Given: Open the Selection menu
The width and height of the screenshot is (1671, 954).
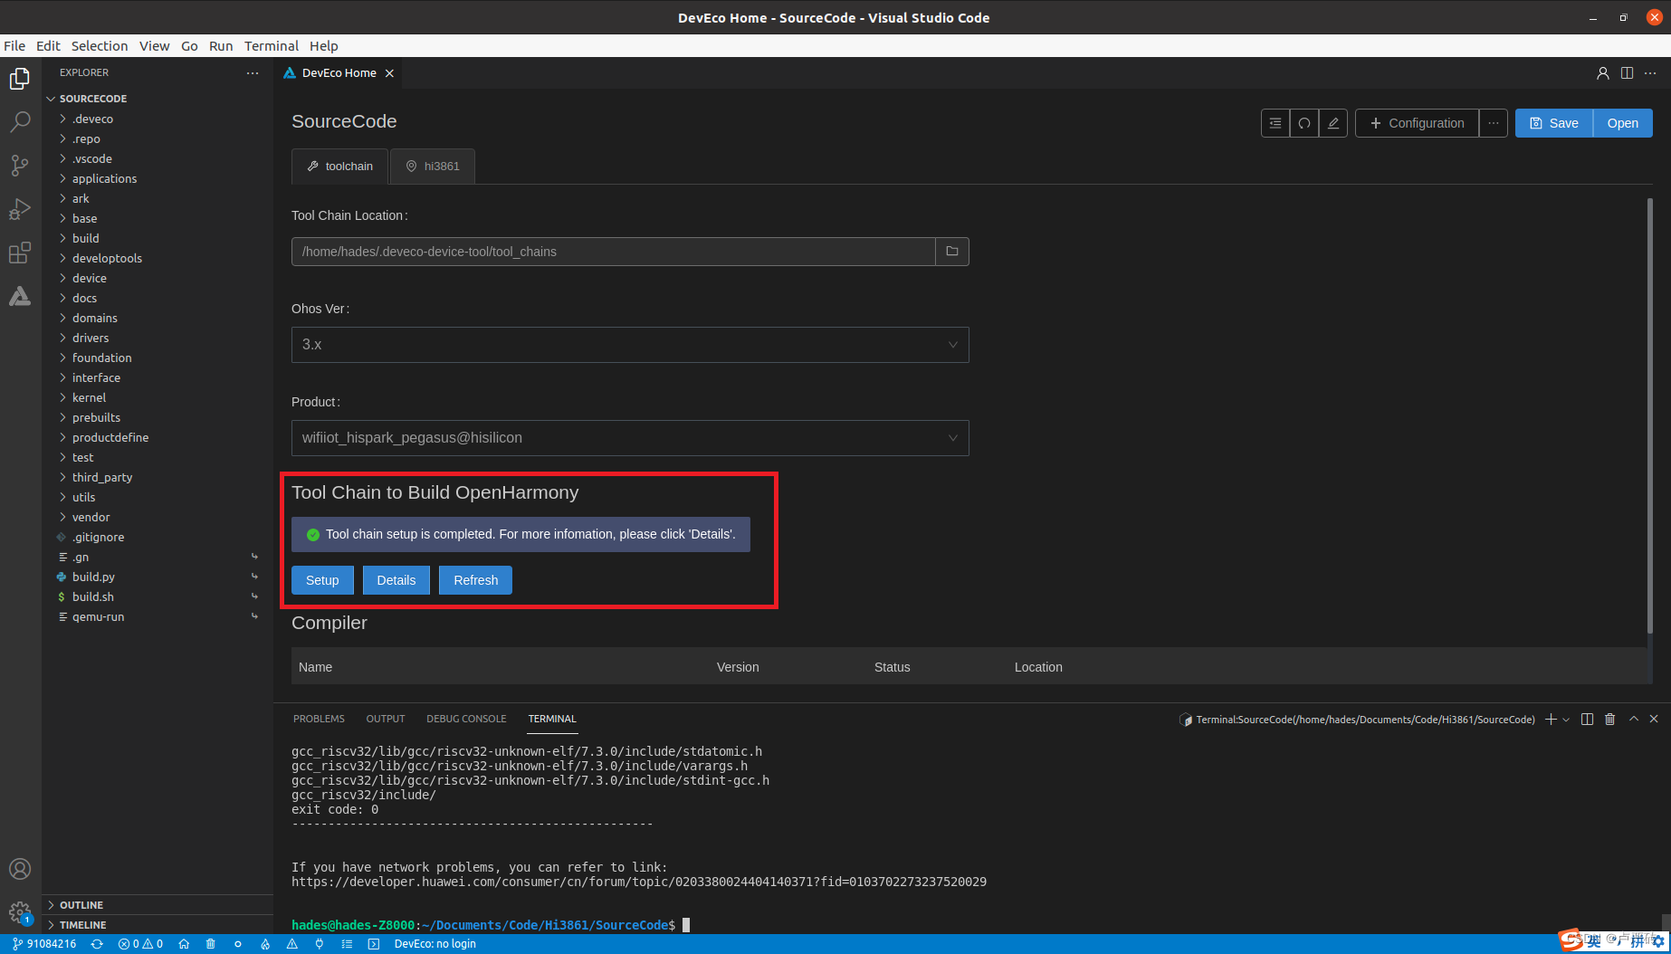Looking at the screenshot, I should coord(100,46).
